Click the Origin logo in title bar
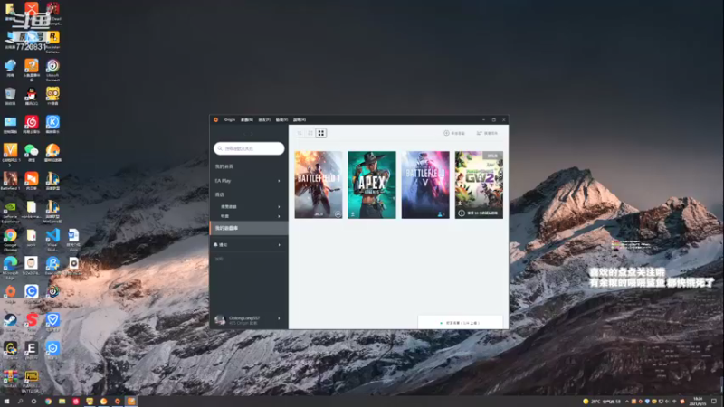The width and height of the screenshot is (724, 407). pos(215,119)
